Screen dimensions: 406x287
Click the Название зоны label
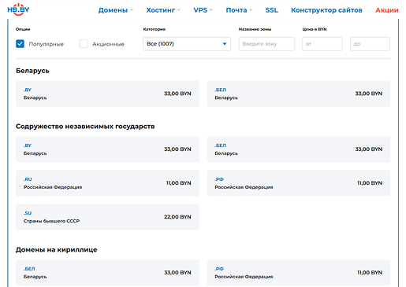click(255, 29)
